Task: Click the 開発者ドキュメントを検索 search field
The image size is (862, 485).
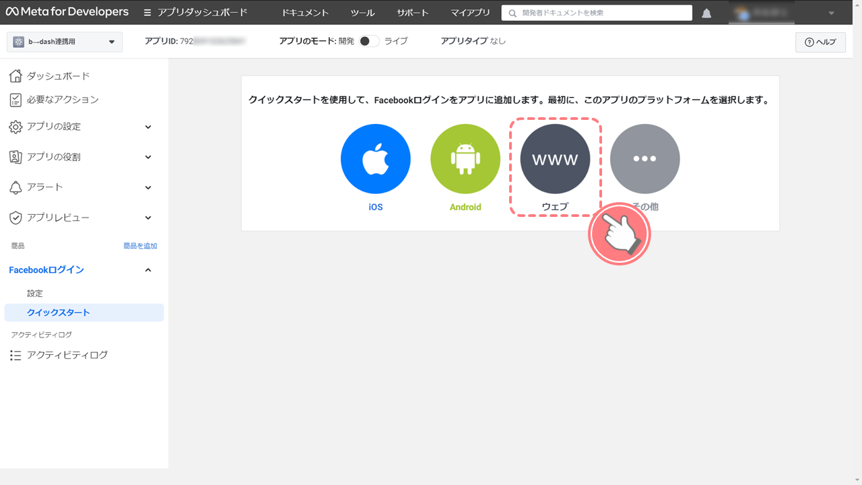Action: (597, 13)
